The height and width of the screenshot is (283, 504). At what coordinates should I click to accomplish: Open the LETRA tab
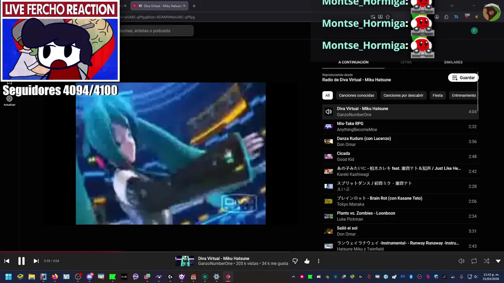tap(406, 62)
